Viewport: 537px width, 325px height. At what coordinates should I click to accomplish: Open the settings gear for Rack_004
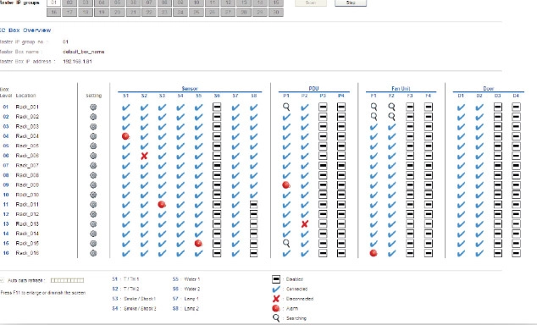click(x=93, y=136)
